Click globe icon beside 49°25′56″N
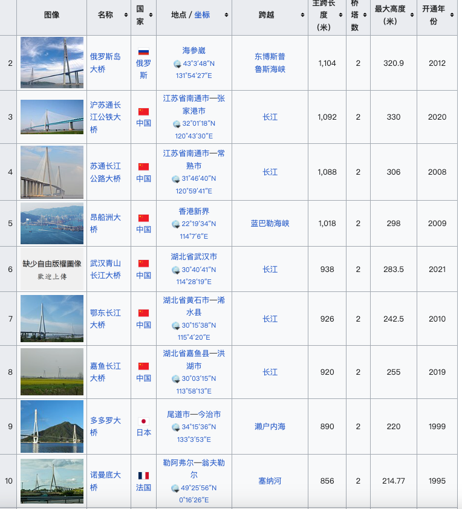This screenshot has height=509, width=462. coord(175,488)
